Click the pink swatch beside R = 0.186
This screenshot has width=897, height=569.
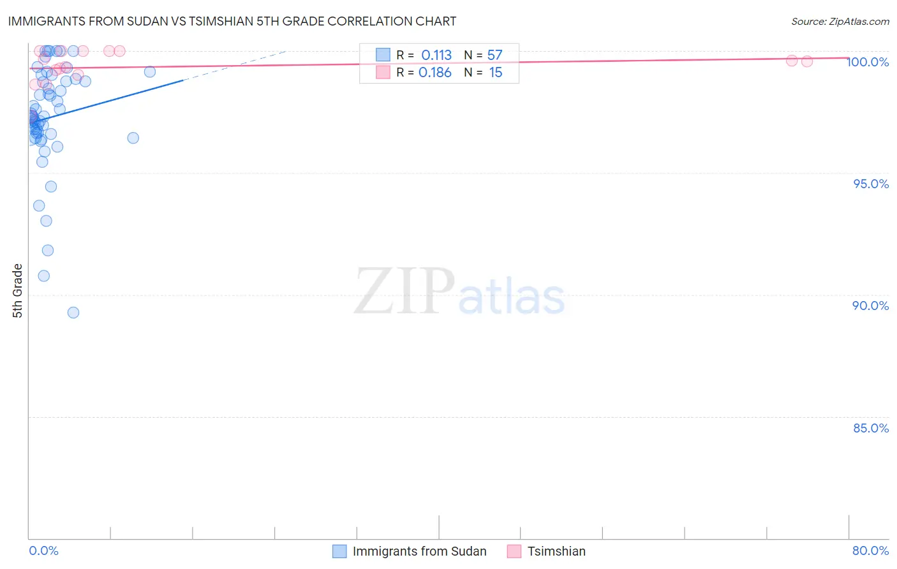click(383, 72)
